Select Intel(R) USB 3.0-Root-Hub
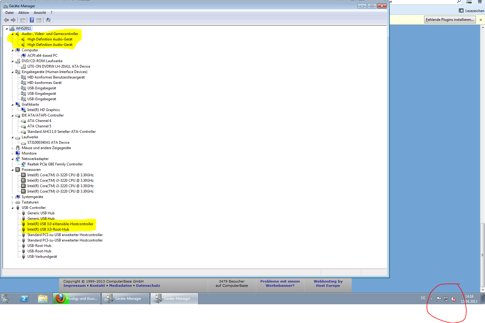The height and width of the screenshot is (323, 485). coord(48,229)
